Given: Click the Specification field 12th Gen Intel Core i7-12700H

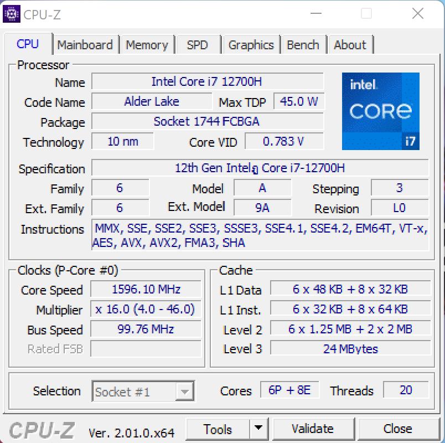Looking at the screenshot, I should point(260,168).
